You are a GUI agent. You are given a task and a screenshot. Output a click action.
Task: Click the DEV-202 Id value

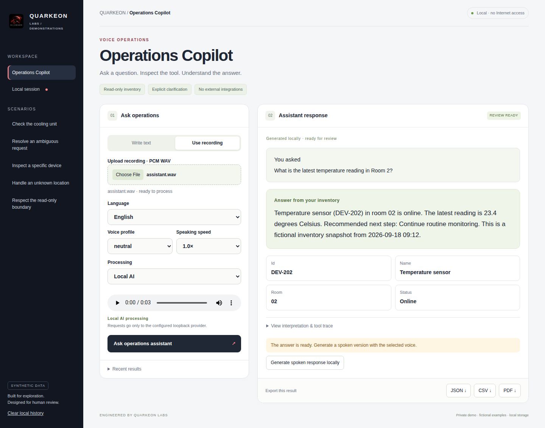point(282,272)
